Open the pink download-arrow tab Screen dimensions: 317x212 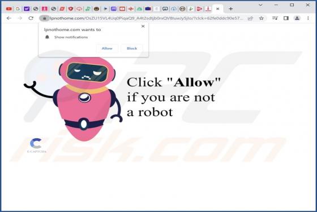pos(45,9)
